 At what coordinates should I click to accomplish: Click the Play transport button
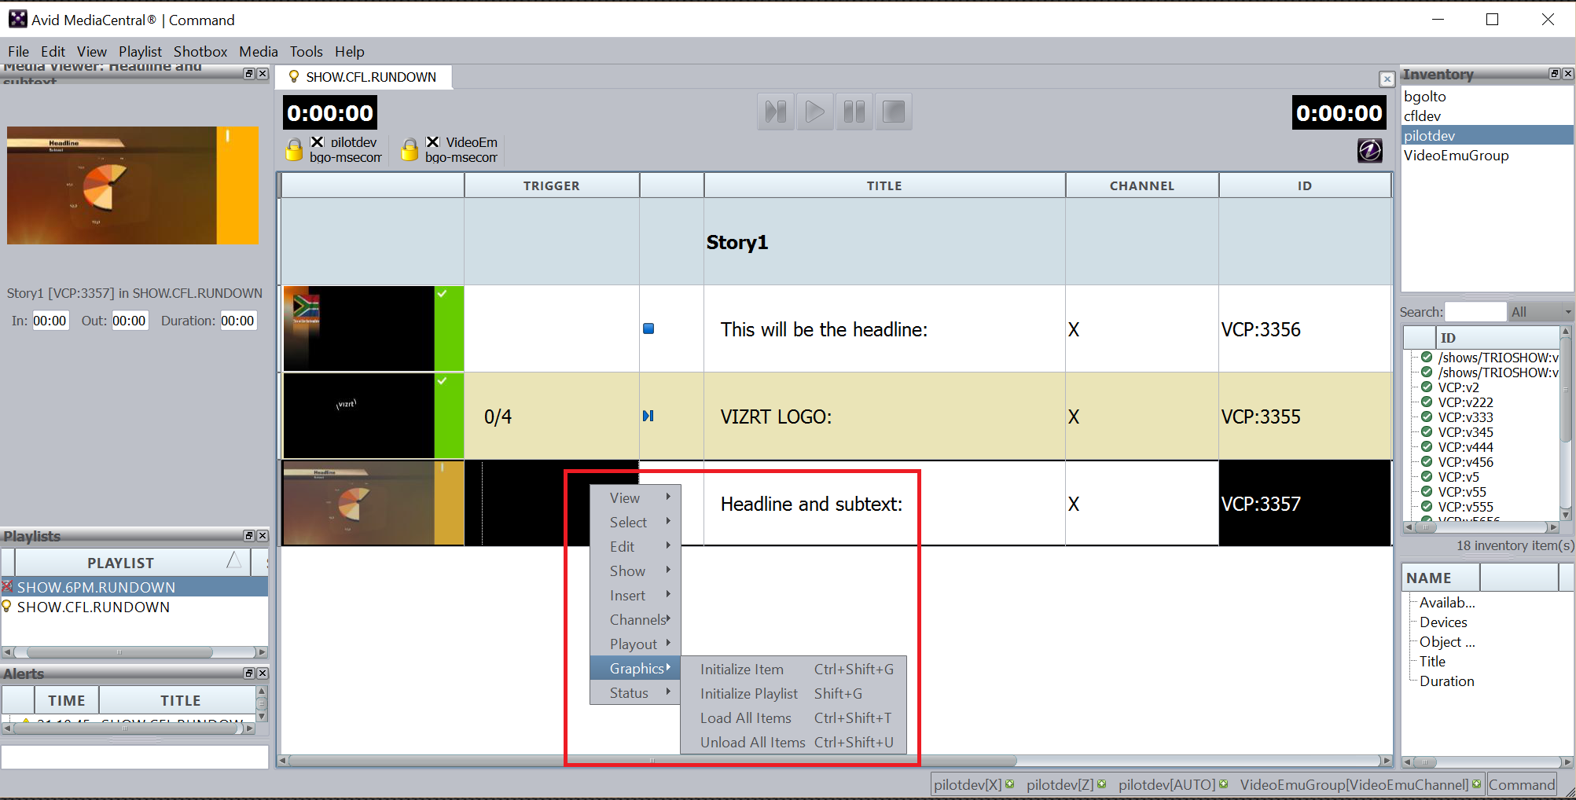pos(815,112)
